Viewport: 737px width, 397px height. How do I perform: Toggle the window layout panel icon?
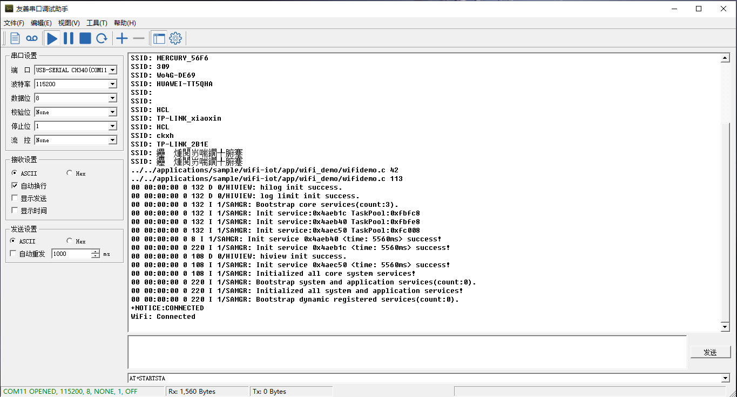[159, 38]
